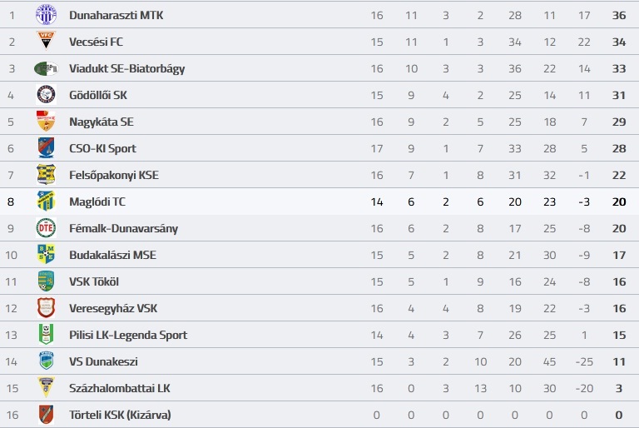The height and width of the screenshot is (428, 639).
Task: Click the Törteli KSK red shield crest
Action: tap(46, 415)
